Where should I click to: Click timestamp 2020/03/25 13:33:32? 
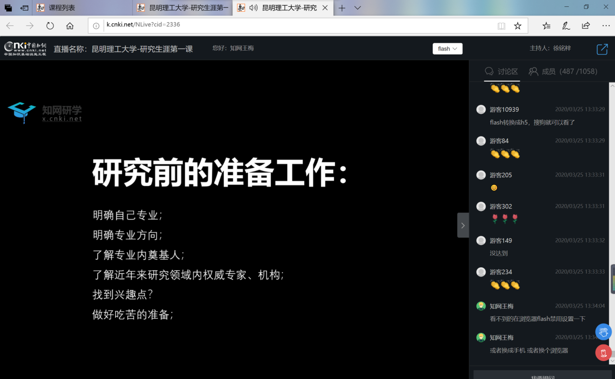[x=580, y=241]
